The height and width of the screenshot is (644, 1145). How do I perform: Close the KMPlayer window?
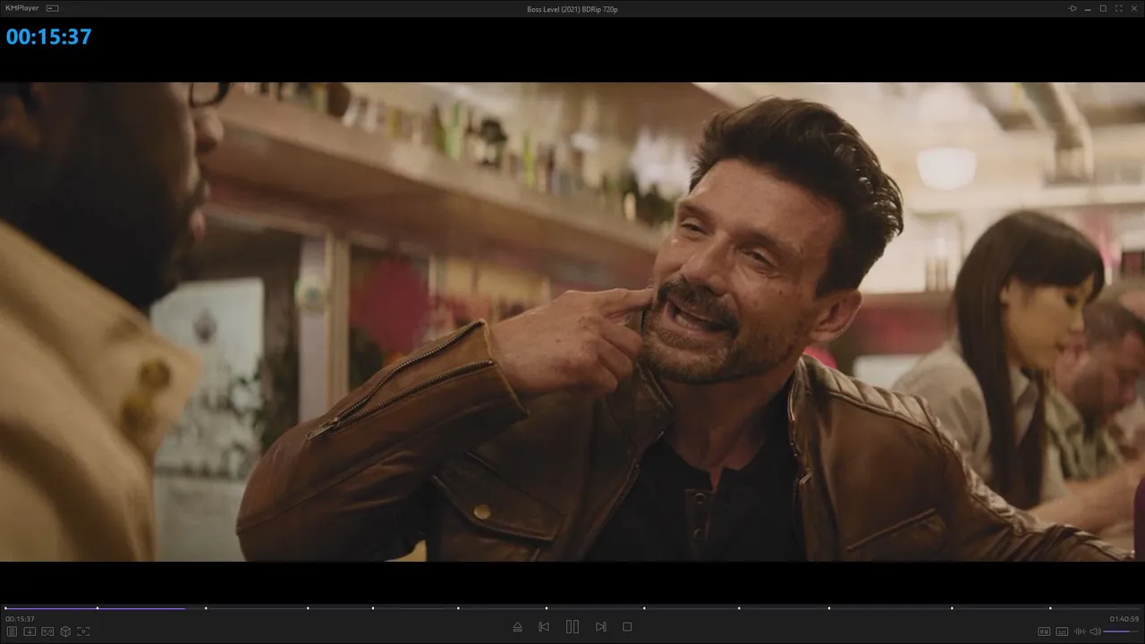1134,8
